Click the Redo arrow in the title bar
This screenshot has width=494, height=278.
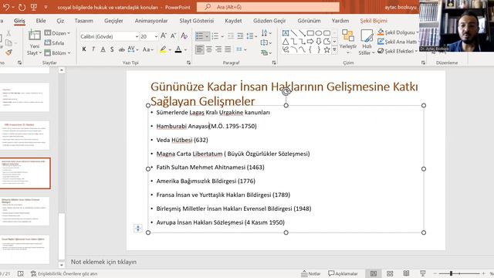click(x=22, y=7)
